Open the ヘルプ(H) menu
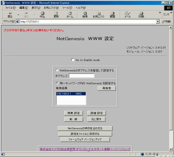Screen dimensions: 174x157 81,8
